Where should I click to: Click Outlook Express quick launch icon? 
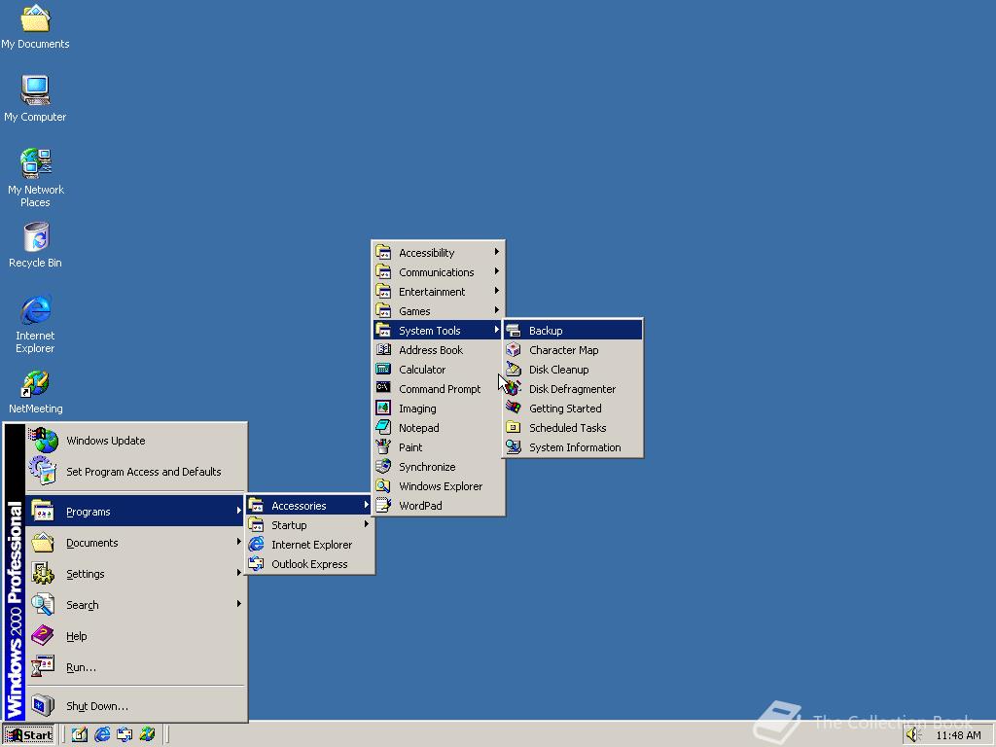pos(124,734)
